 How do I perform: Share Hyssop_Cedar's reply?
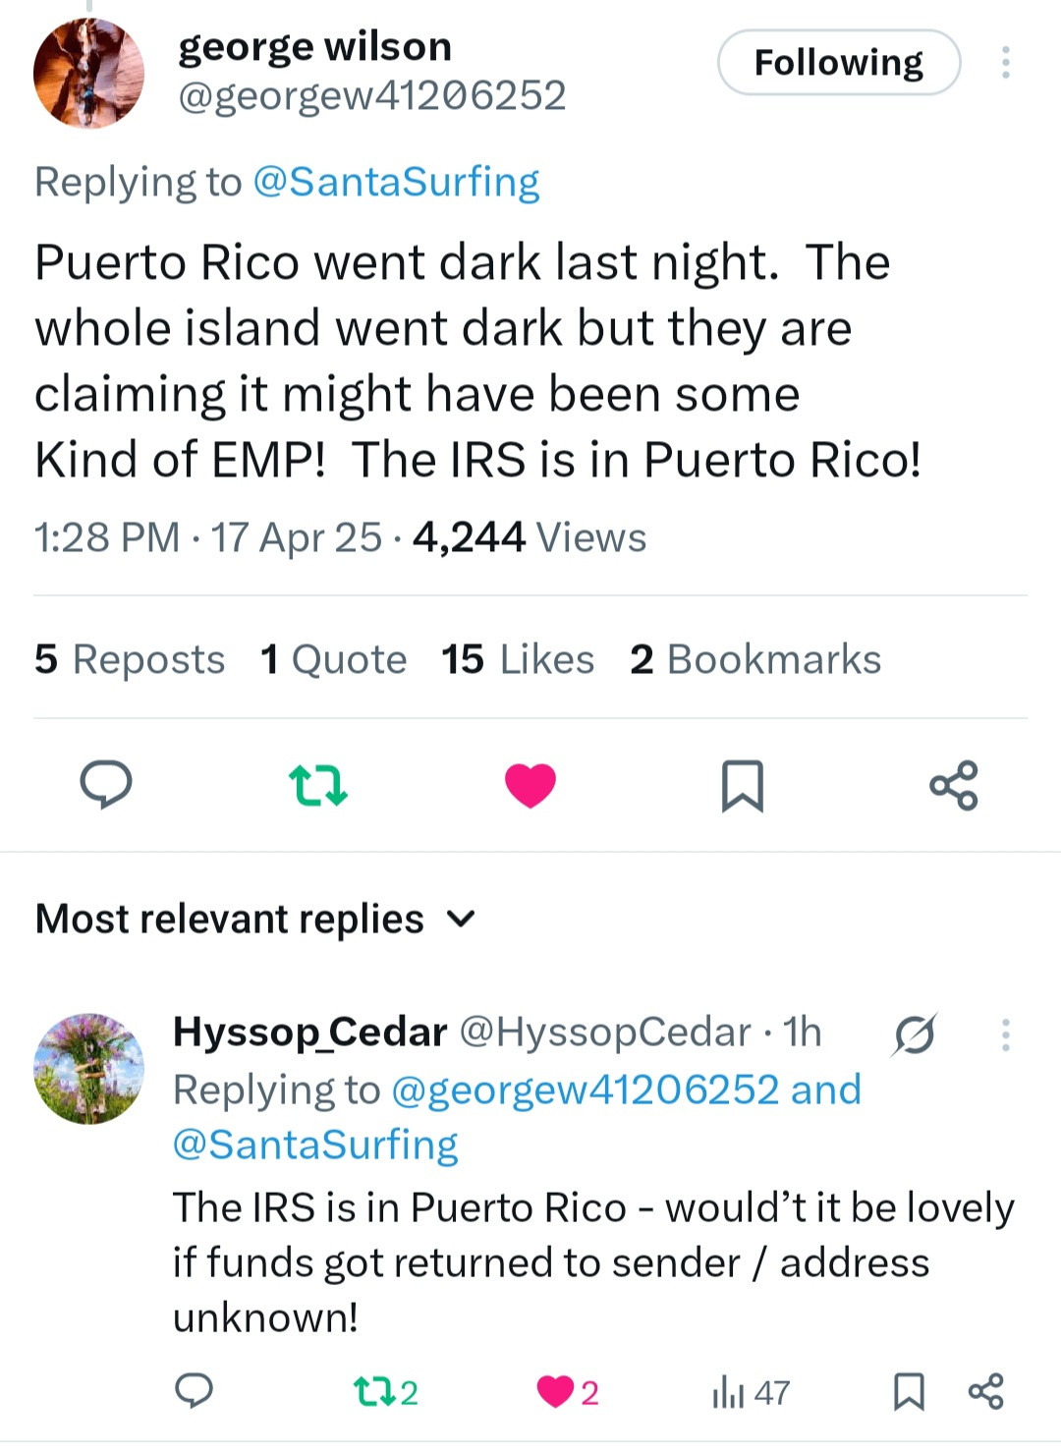click(985, 1391)
